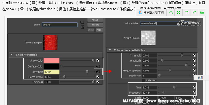The width and height of the screenshot is (209, 105).
Task: Click the 发送图片到手机 button
Action: click(x=151, y=12)
